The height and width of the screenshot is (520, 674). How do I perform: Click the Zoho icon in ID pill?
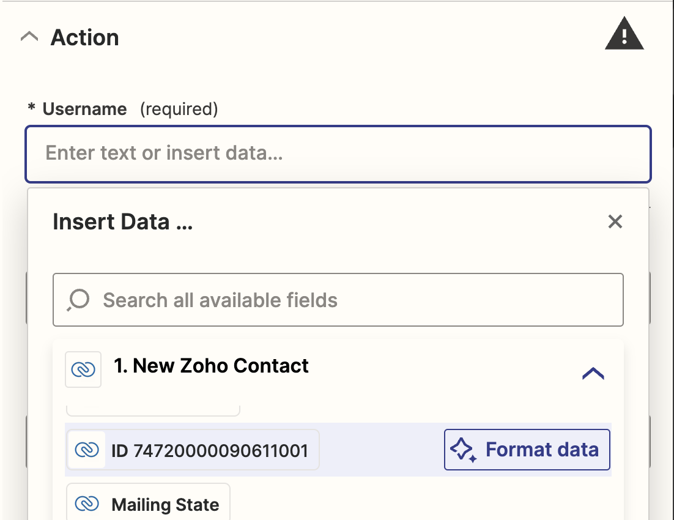[x=86, y=450]
